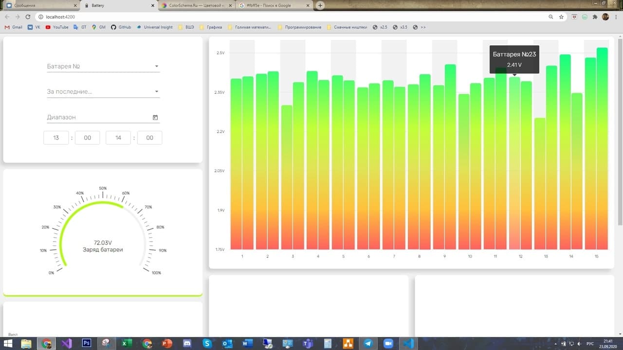This screenshot has width=623, height=350.
Task: Open File Explorer from the taskbar
Action: coord(26,343)
